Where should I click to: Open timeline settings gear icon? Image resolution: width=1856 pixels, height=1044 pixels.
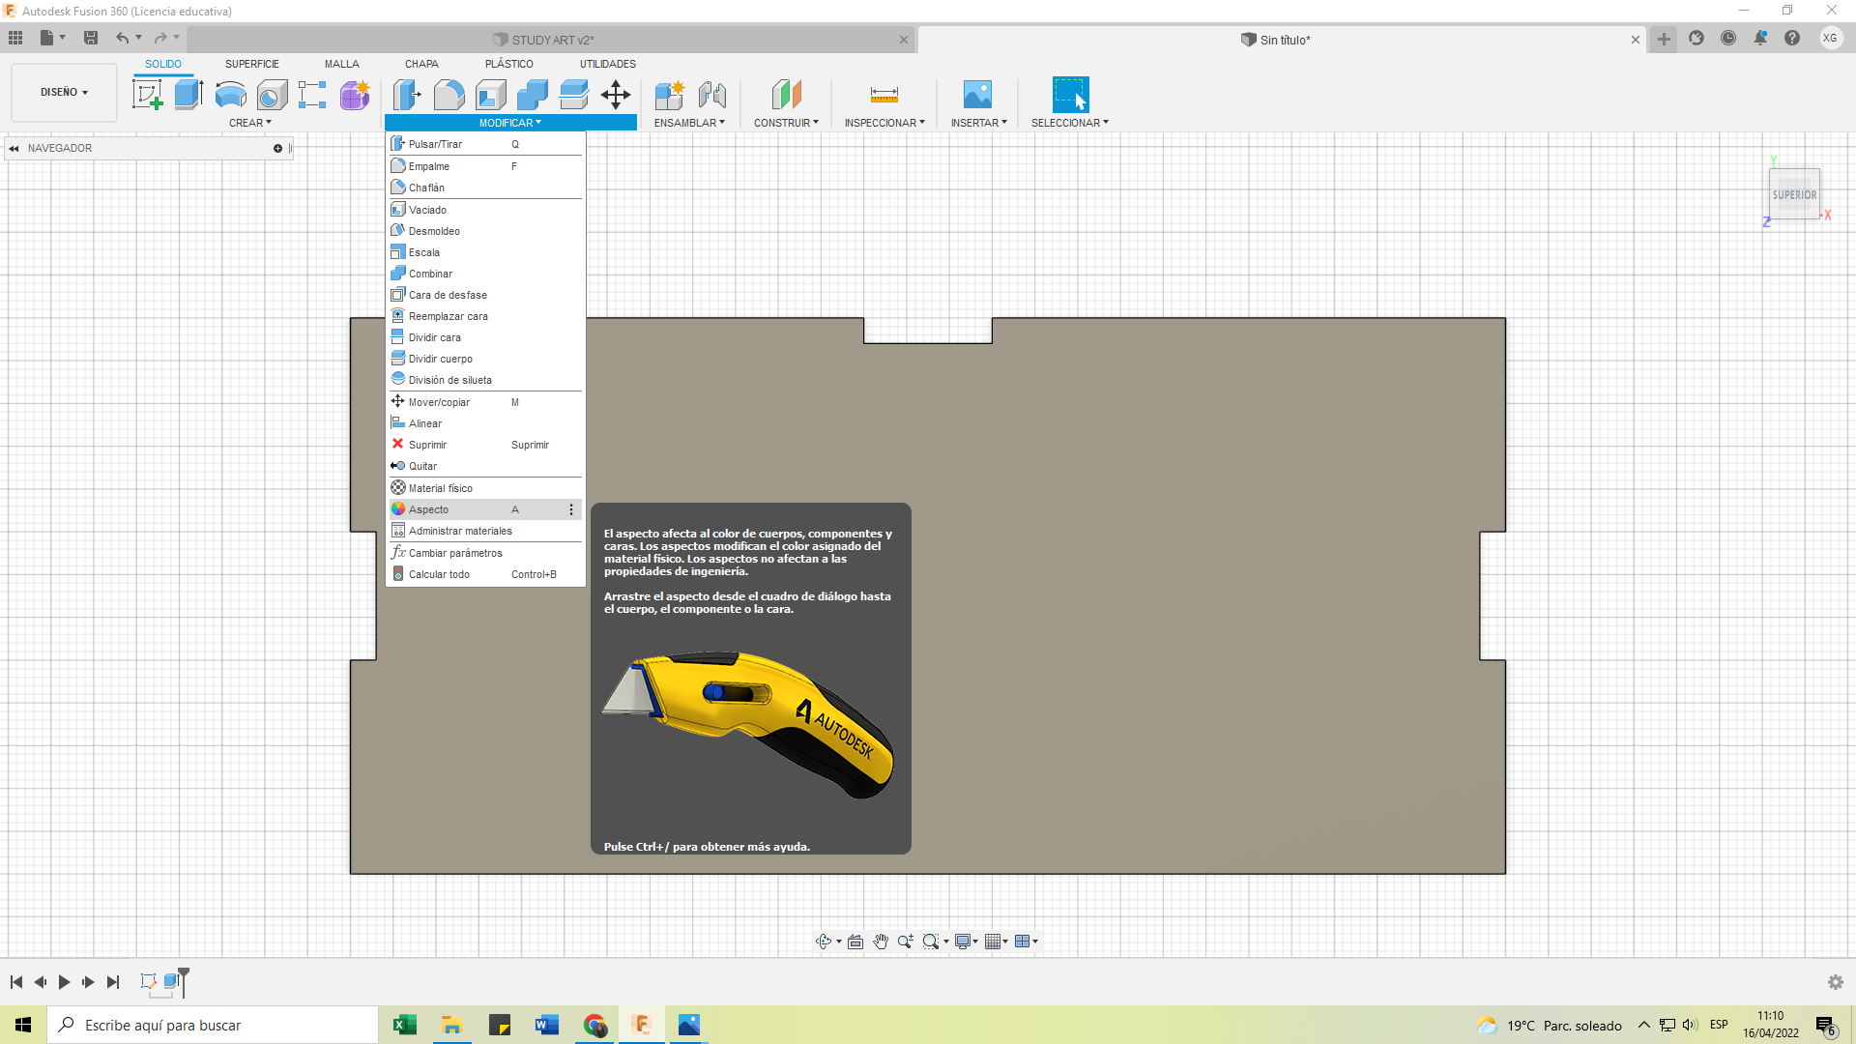1836,982
